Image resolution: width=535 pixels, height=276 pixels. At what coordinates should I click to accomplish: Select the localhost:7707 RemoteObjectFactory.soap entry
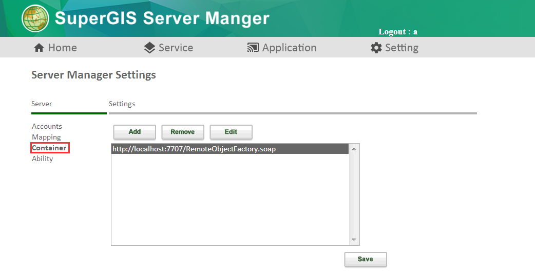click(x=230, y=149)
